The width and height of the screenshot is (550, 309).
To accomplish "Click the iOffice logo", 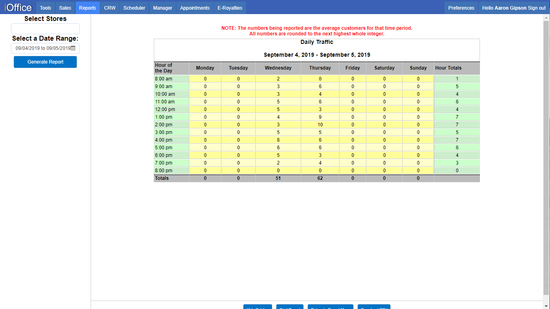I will (18, 8).
